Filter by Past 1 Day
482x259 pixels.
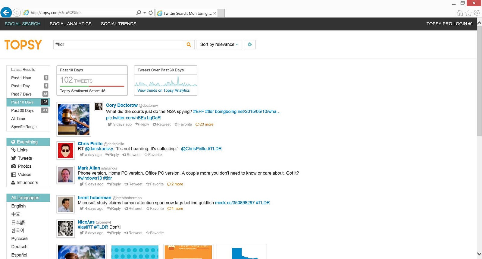pyautogui.click(x=28, y=86)
